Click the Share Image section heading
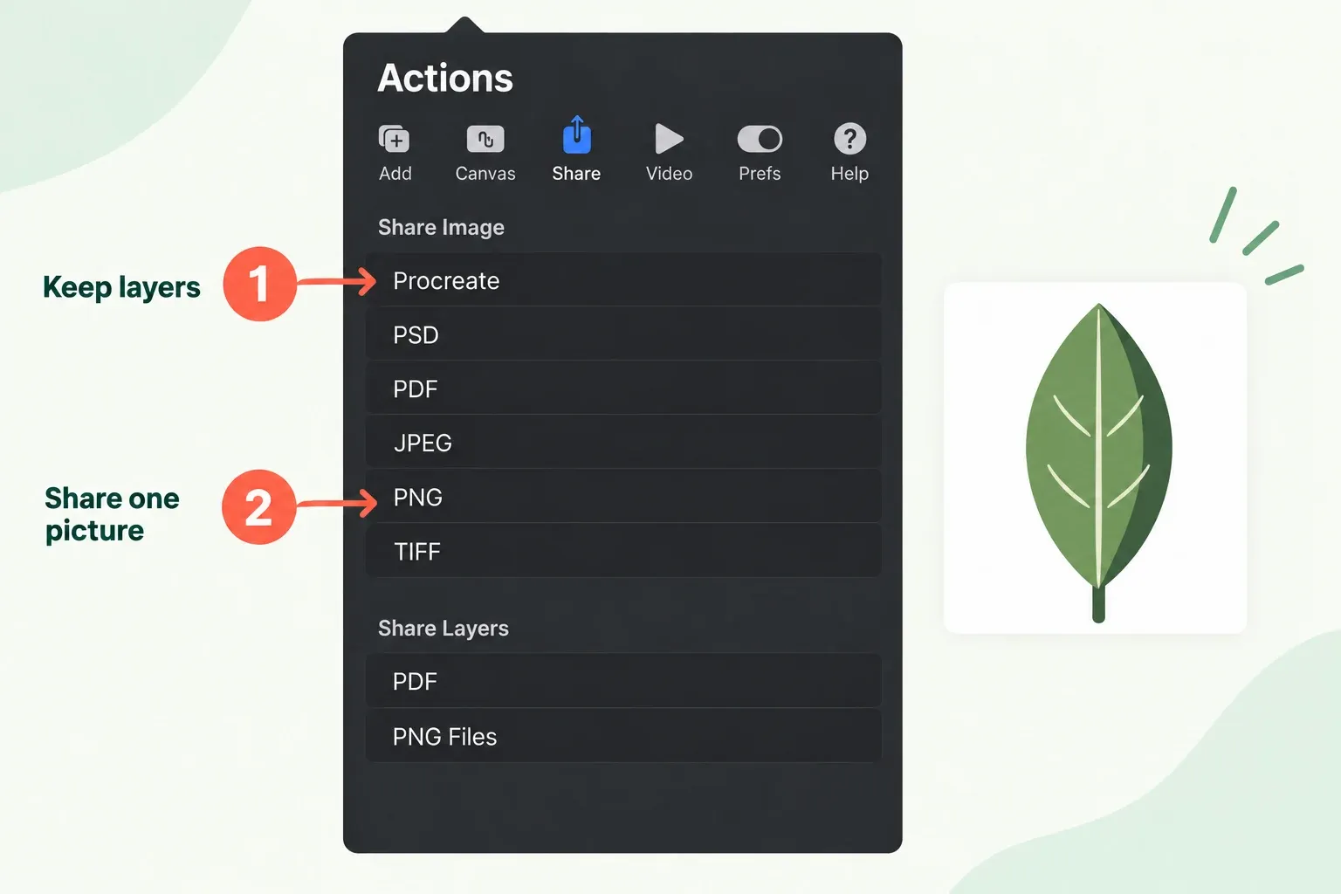 (x=441, y=228)
